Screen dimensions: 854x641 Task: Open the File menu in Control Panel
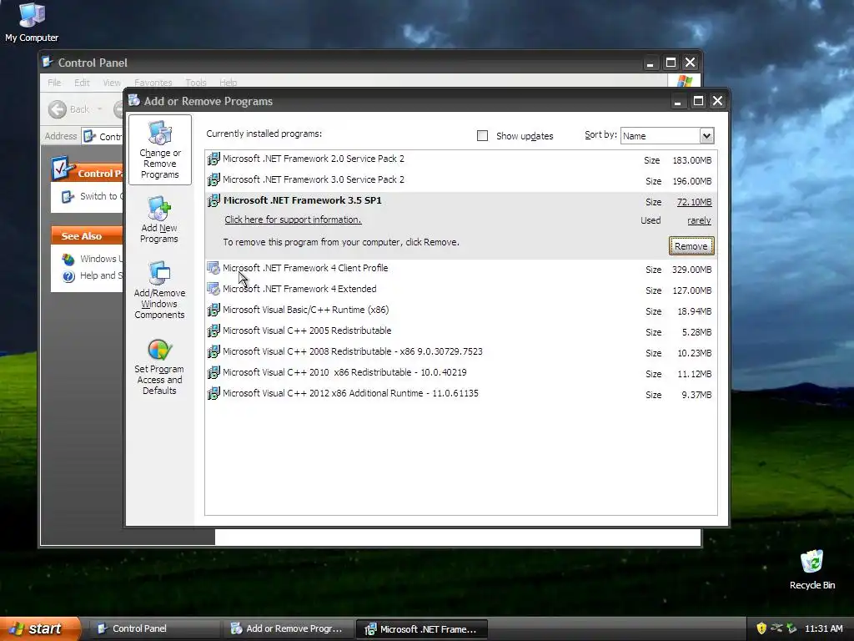point(54,83)
